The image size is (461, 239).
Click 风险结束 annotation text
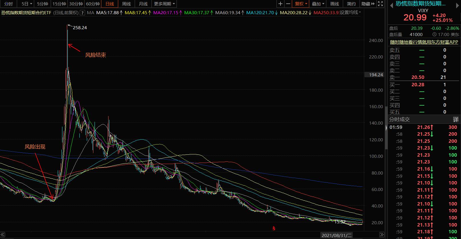pos(96,55)
